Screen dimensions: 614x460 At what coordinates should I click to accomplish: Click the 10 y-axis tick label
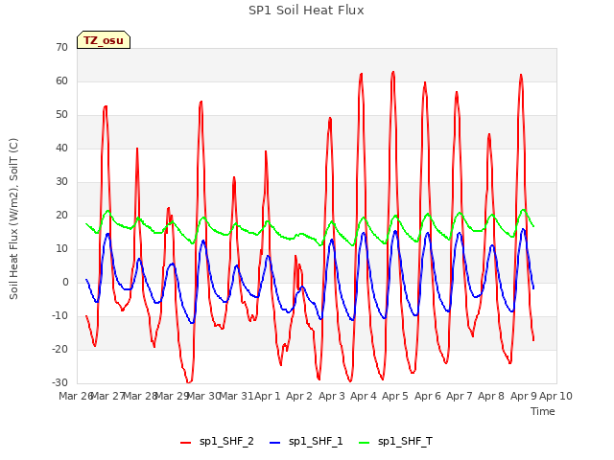[61, 249]
